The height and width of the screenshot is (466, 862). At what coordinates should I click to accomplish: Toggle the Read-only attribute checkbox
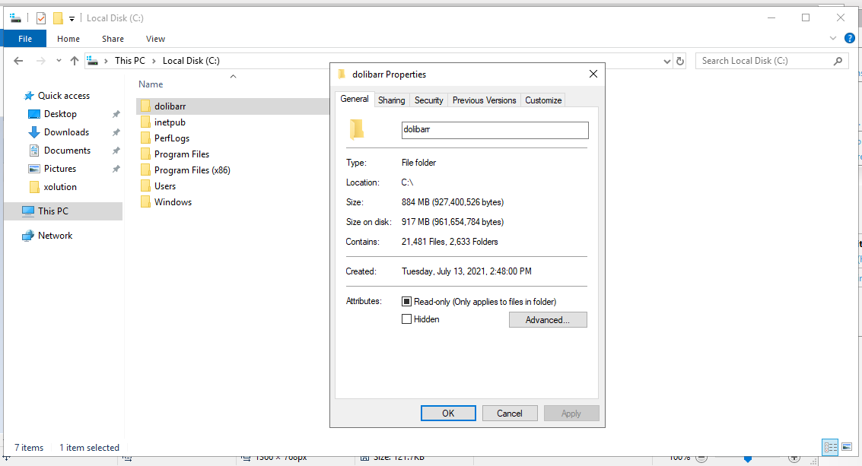coord(407,301)
